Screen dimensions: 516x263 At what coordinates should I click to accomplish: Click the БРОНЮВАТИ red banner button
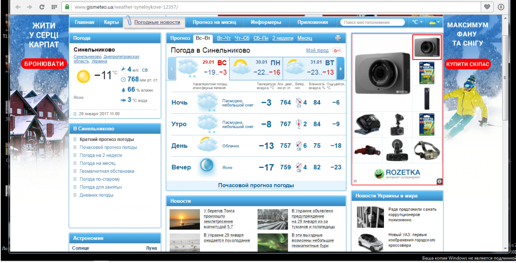point(44,64)
